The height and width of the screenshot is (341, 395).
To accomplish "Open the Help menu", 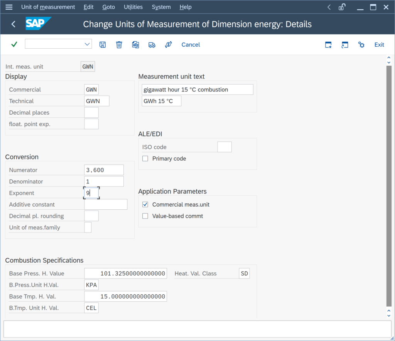I will click(186, 7).
